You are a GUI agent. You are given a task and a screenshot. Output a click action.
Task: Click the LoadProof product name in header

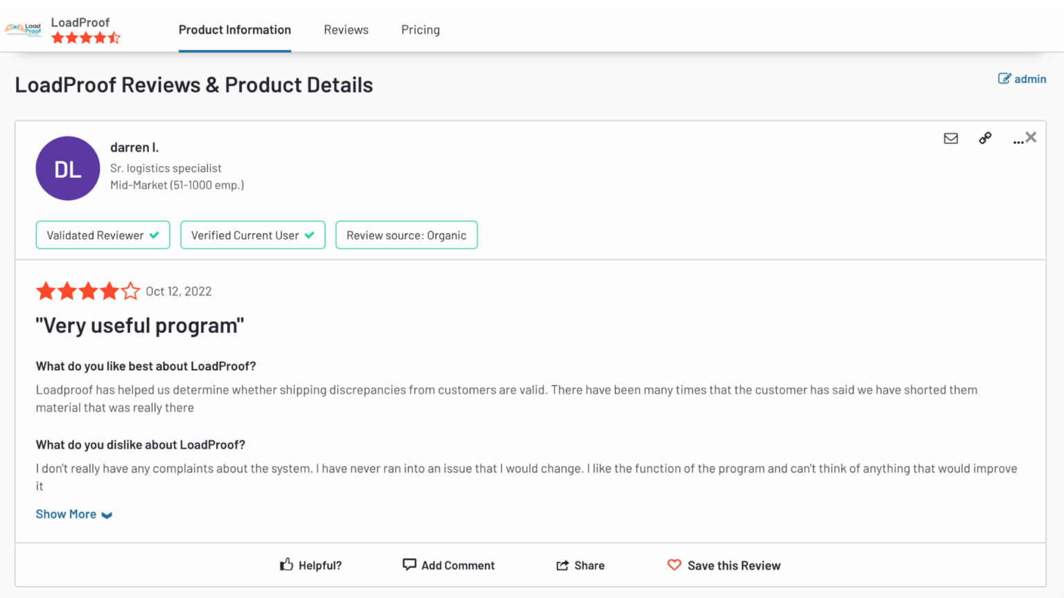tap(80, 22)
